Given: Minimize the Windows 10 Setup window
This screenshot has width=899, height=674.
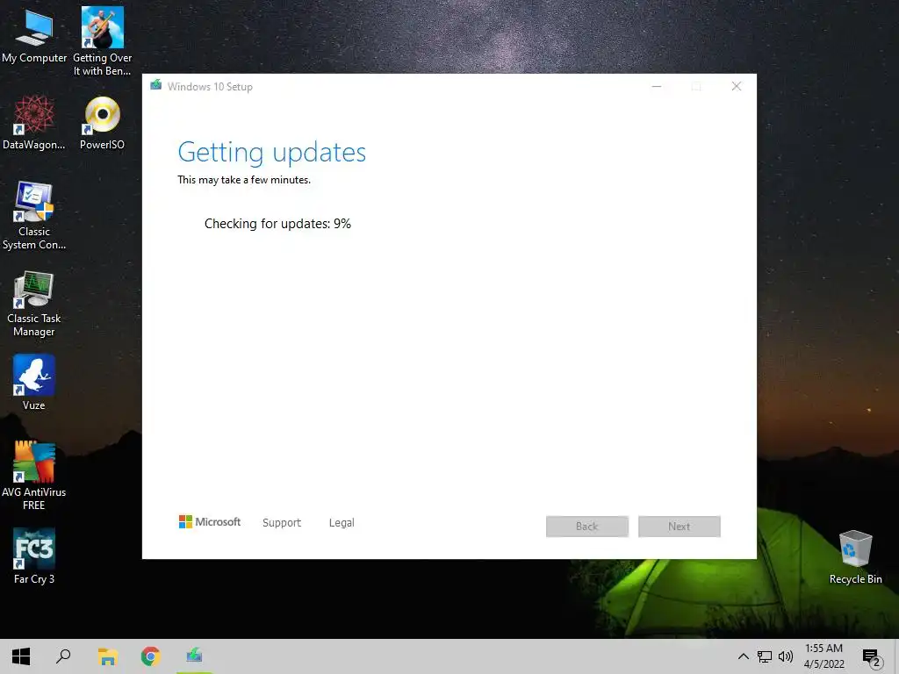Looking at the screenshot, I should pos(657,87).
